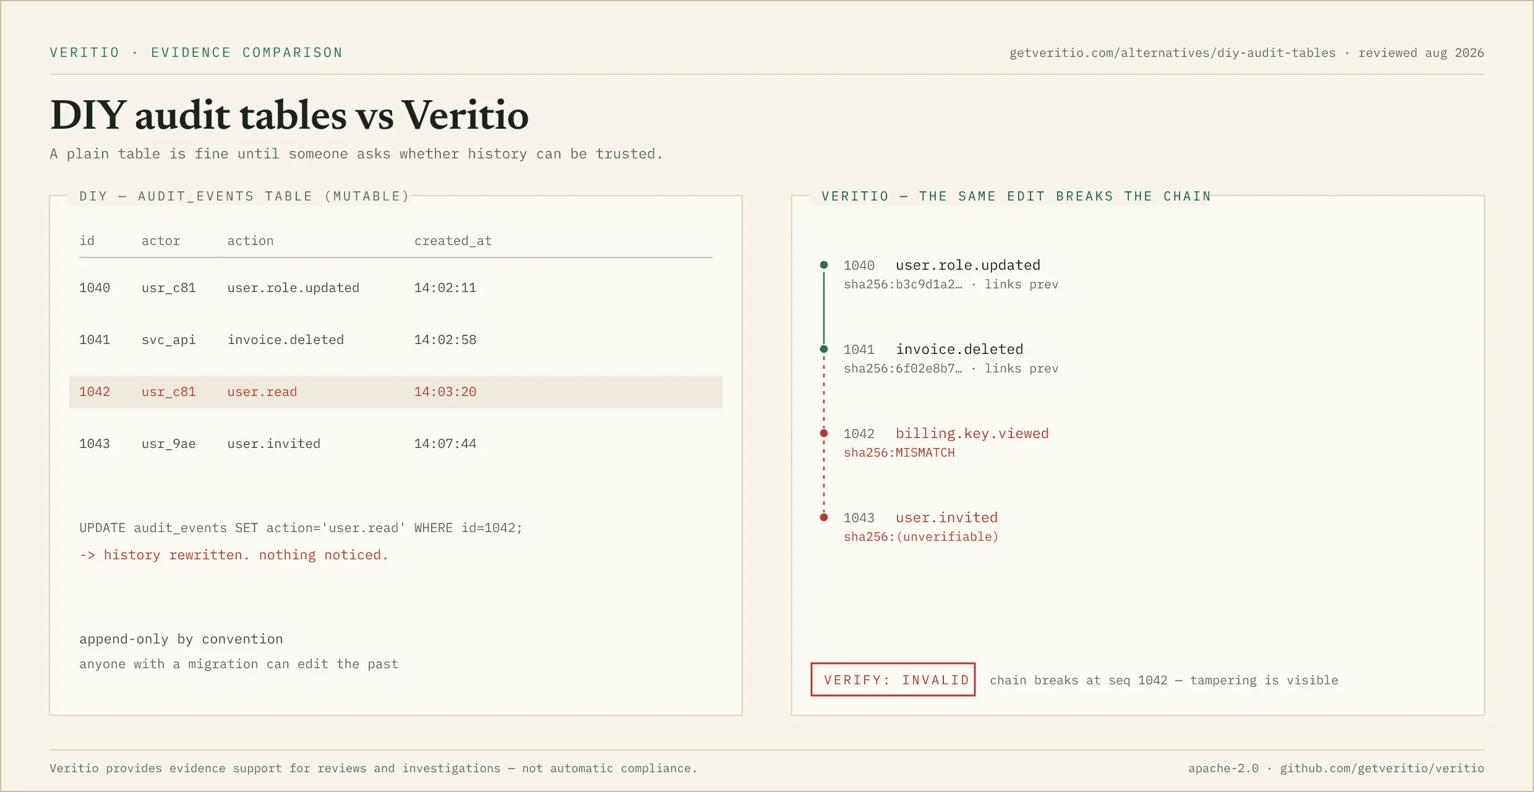1534x792 pixels.
Task: Click 'anyone with a migration can edit the past'
Action: 239,664
